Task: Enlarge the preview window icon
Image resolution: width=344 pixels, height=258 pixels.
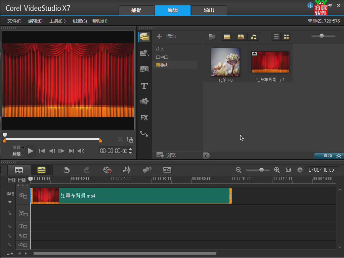Action: (x=130, y=139)
